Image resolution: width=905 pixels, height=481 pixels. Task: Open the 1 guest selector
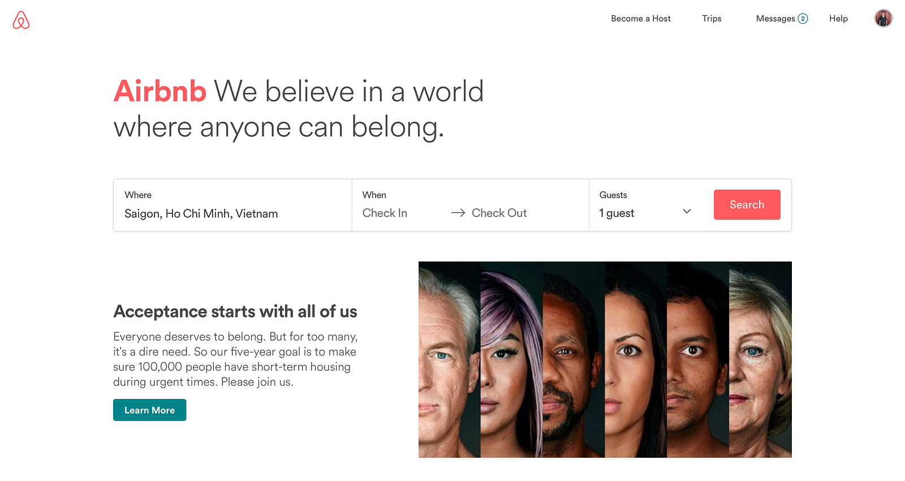click(645, 213)
